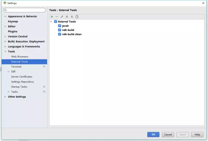The image size is (208, 141).
Task: Click the search magnifier icon in settings search
Action: tap(6, 10)
